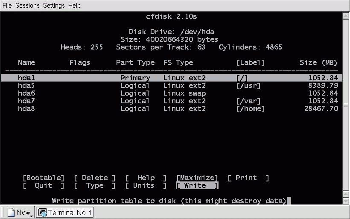Image resolution: width=350 pixels, height=219 pixels.
Task: Click the Cylinders: 4865 text
Action: tap(250, 47)
